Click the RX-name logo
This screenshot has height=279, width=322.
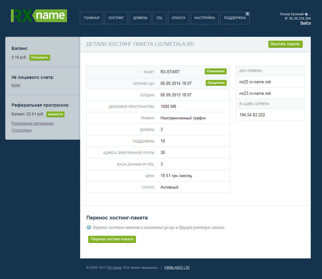tap(39, 16)
